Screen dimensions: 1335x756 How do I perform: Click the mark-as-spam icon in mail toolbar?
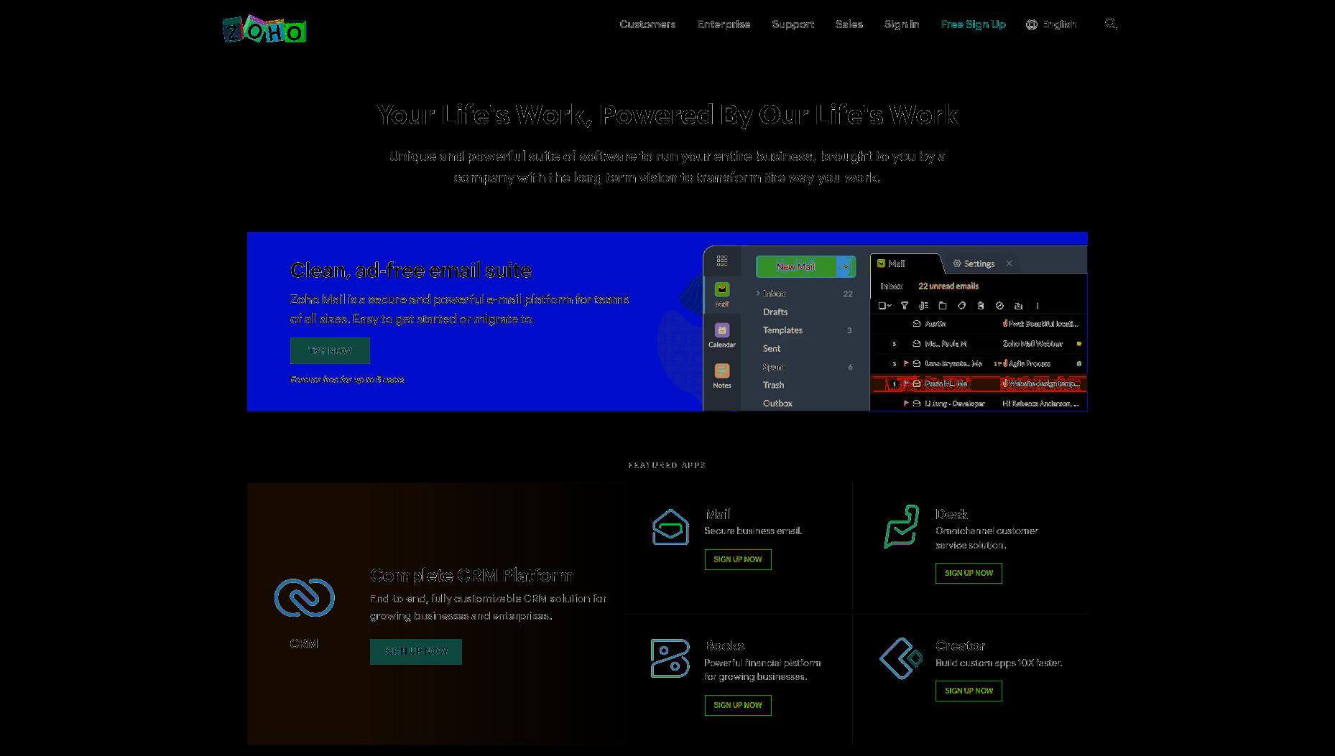(x=999, y=306)
